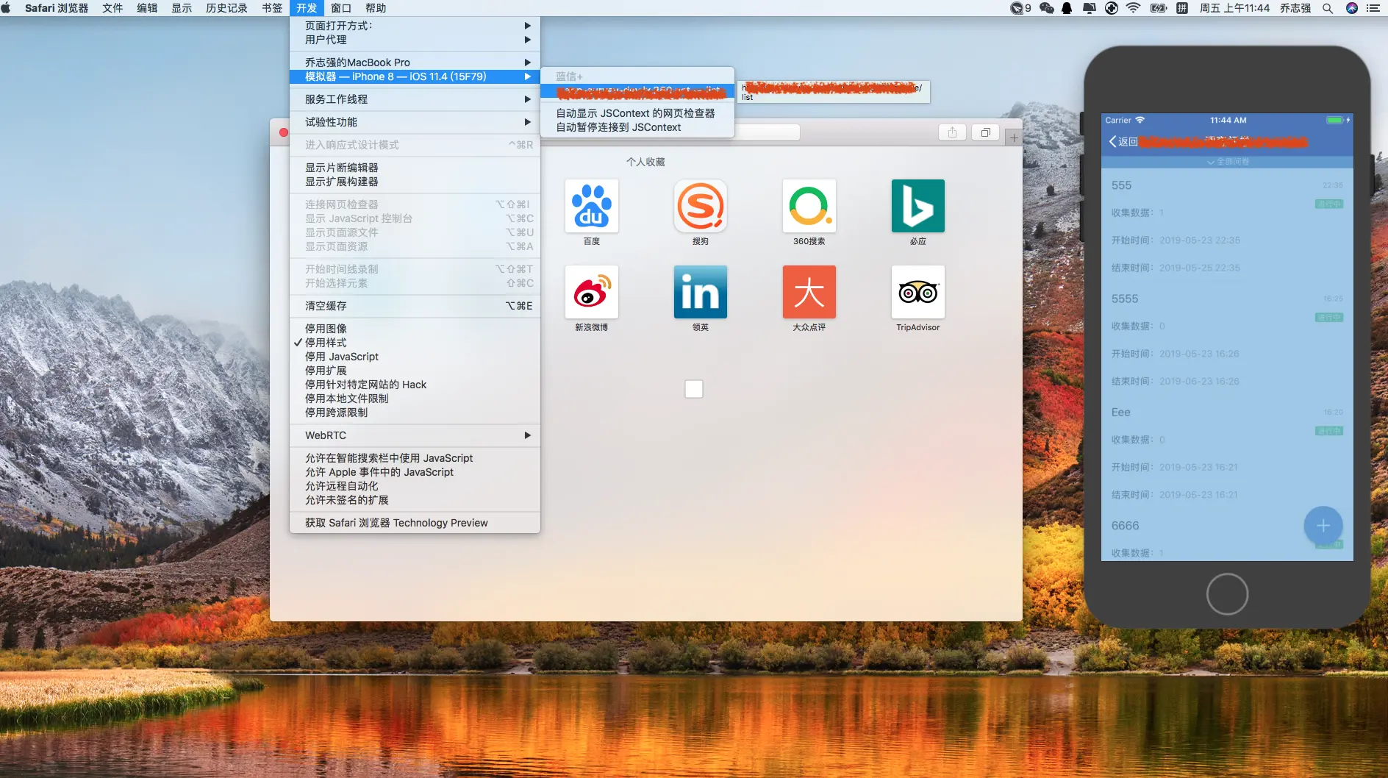
Task: Tap the 6666 survey row title
Action: tap(1125, 526)
